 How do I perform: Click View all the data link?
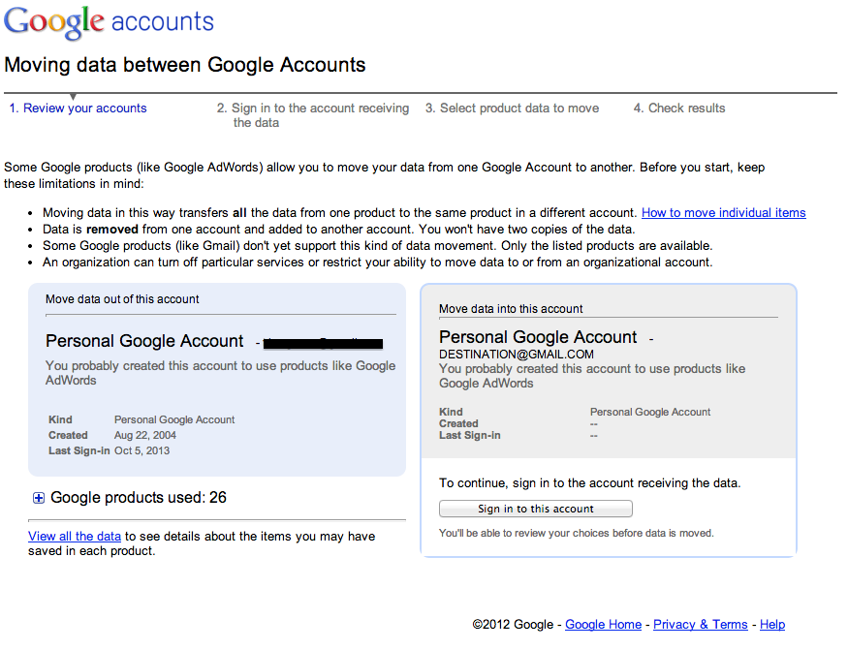74,536
